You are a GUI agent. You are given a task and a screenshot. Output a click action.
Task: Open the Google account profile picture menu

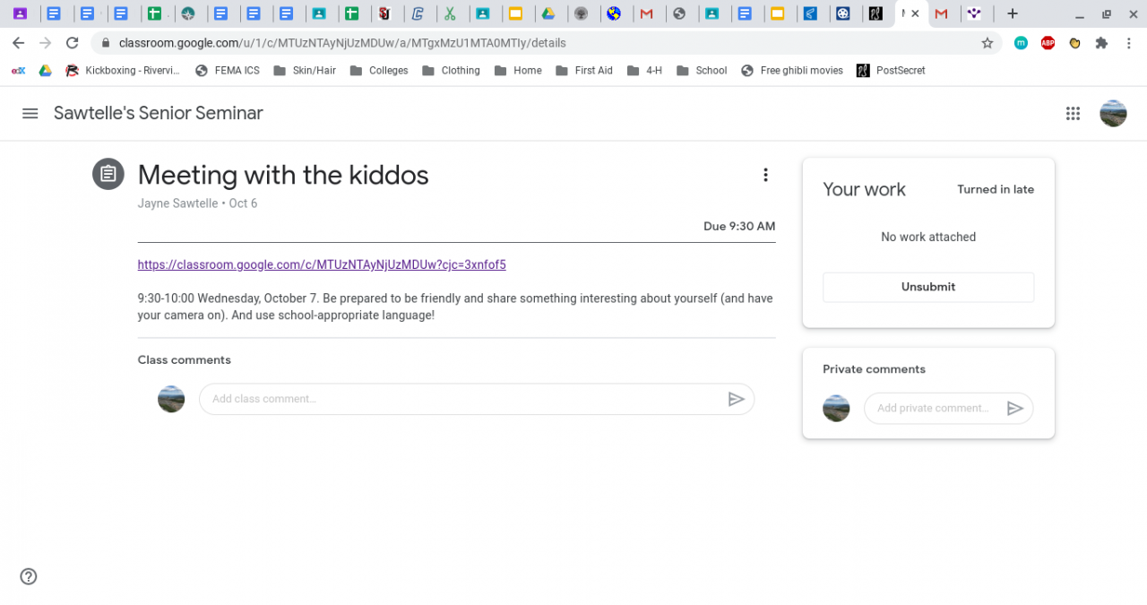pyautogui.click(x=1113, y=114)
